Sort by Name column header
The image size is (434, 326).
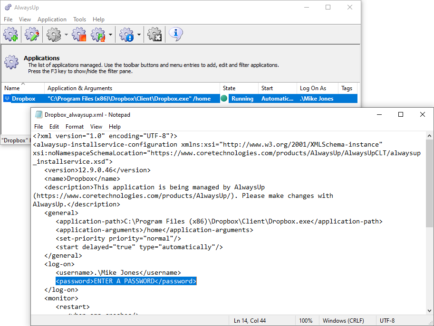23,88
